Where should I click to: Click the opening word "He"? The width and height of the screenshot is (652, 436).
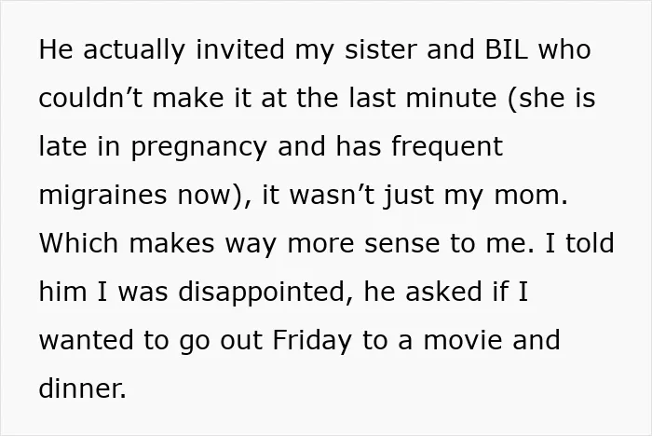(x=56, y=49)
